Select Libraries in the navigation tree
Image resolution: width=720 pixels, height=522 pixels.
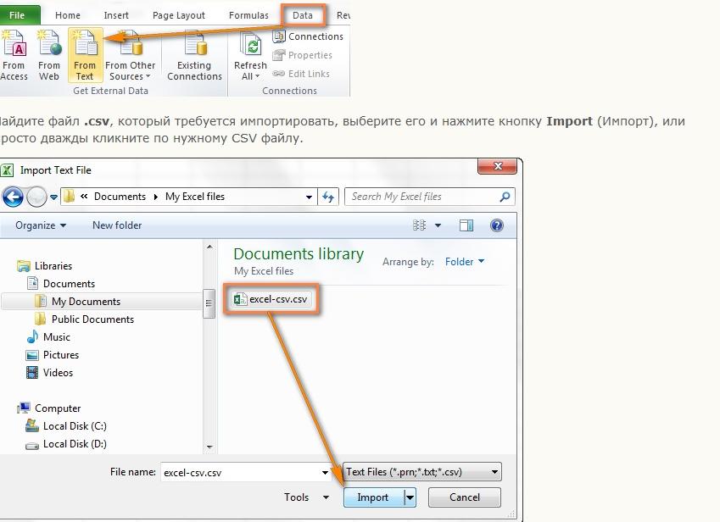[45, 265]
